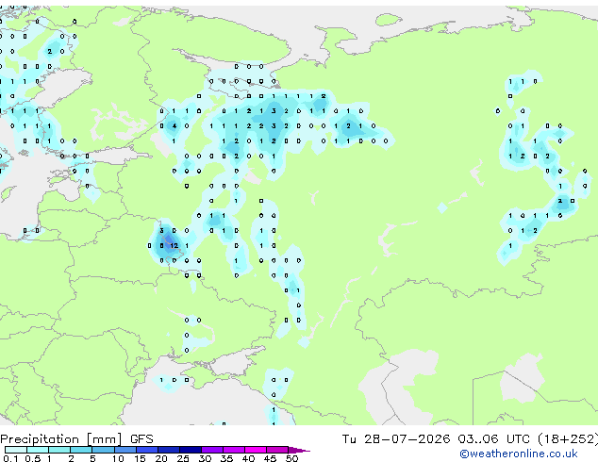The width and height of the screenshot is (598, 462).
Task: Click the '40' legend scale label
Action: (248, 458)
